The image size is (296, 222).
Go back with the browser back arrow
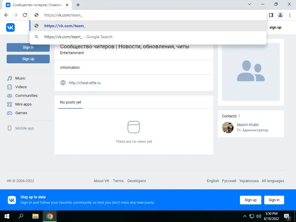tap(6, 15)
